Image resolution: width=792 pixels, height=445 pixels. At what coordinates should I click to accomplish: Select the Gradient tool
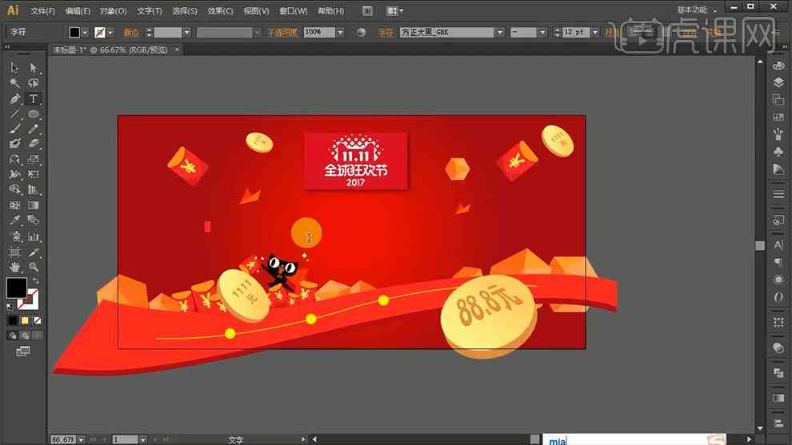34,205
